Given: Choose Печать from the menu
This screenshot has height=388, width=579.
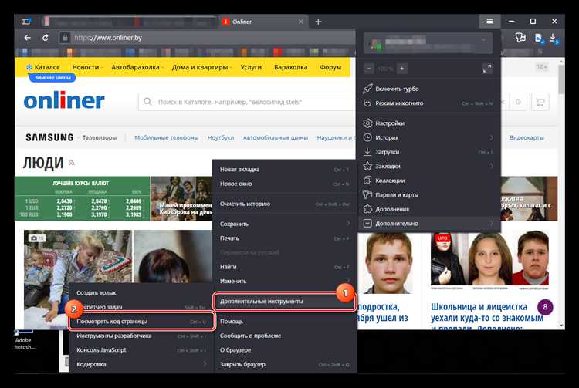Looking at the screenshot, I should click(x=284, y=238).
